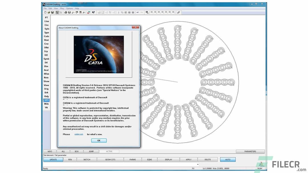308x173 pixels.
Task: Click the PARAMETERS button on the right
Action: pos(250,151)
